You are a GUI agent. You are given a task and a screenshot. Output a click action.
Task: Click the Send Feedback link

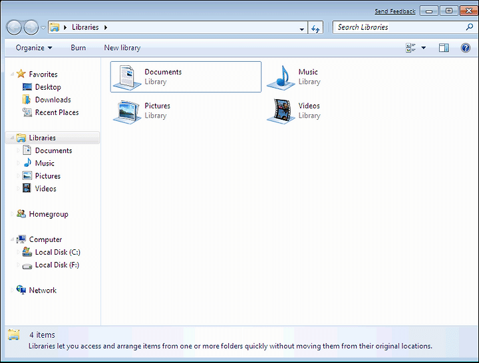pos(395,11)
